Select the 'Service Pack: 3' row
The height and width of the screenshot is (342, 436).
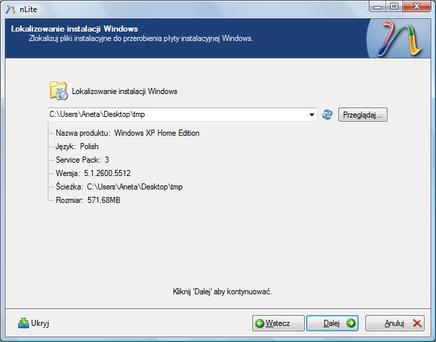coord(82,160)
